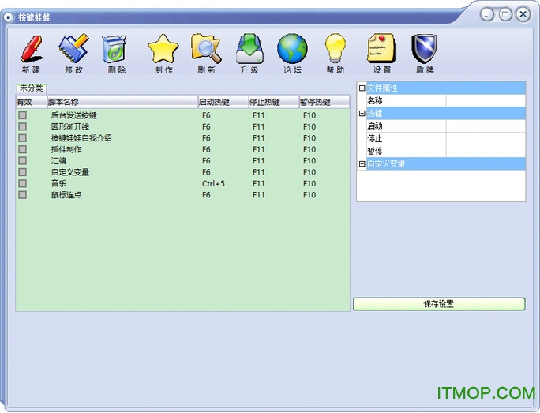
Task: Click the 名称 value field
Action: (x=485, y=101)
